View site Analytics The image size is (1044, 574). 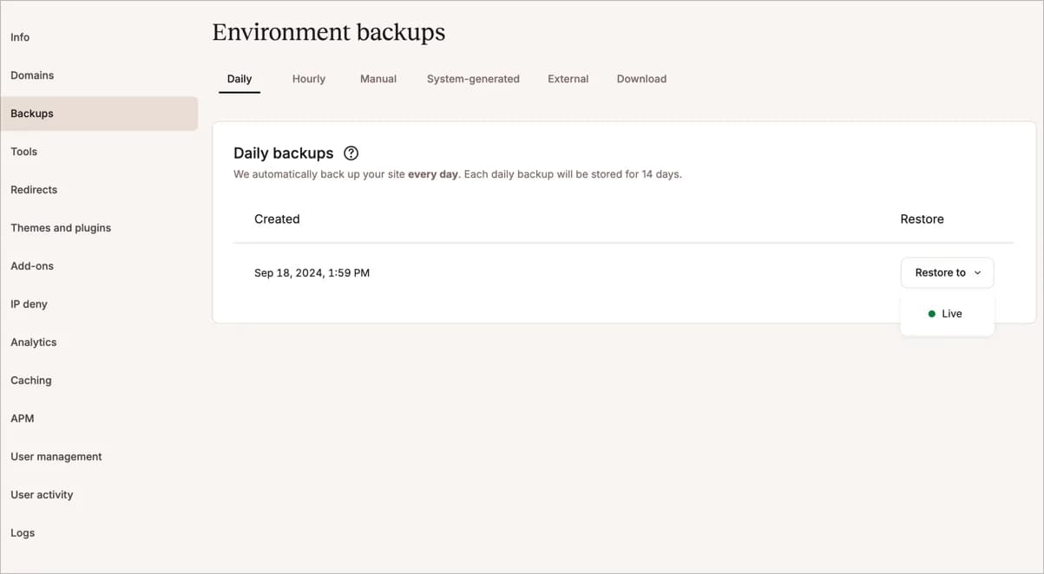tap(33, 342)
